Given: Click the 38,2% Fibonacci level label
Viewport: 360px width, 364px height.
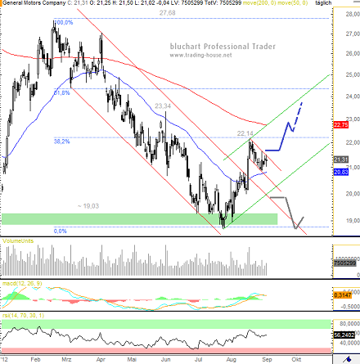Looking at the screenshot, I should coord(61,142).
